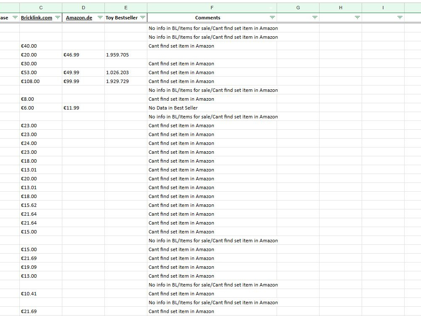Click the Bricklink.com header link
Image resolution: width=421 pixels, height=316 pixels.
(37, 18)
